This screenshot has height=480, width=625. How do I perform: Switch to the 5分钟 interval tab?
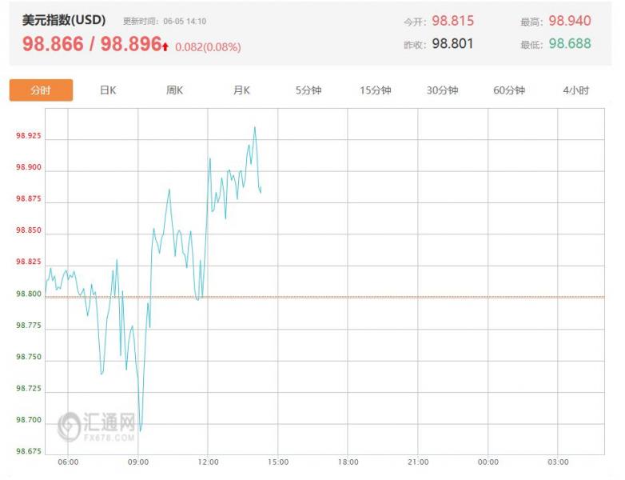point(309,90)
